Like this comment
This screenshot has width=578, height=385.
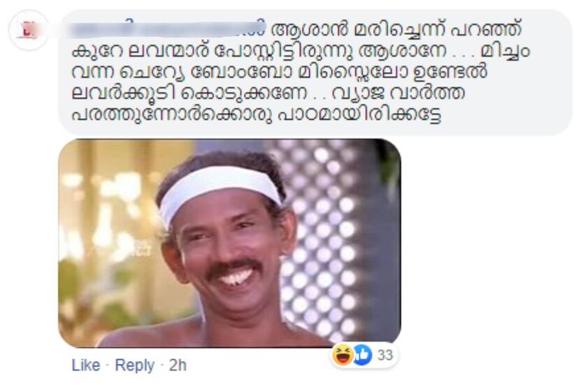point(86,365)
